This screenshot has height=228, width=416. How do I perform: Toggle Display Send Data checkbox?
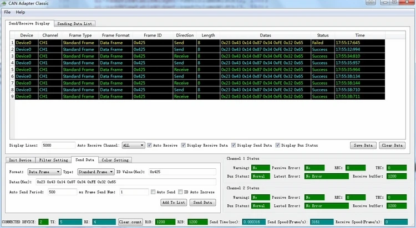click(234, 145)
